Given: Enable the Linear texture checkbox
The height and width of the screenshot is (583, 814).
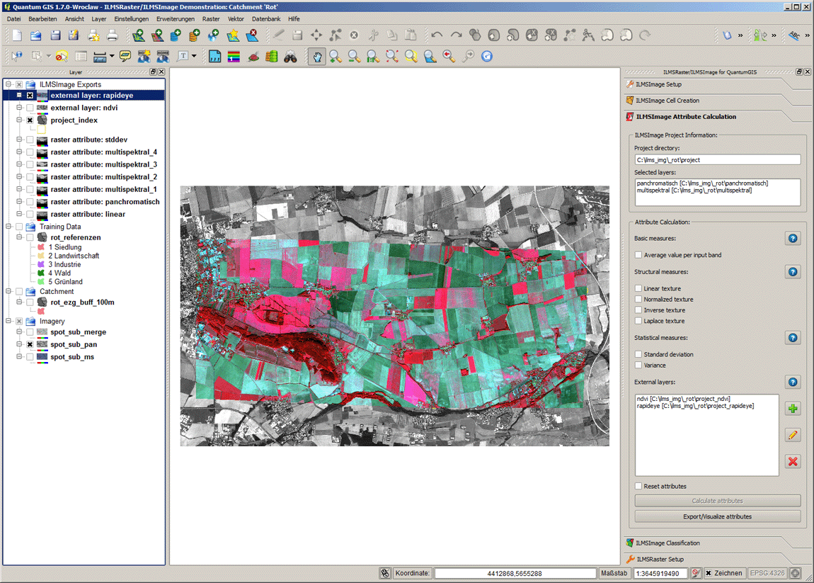Looking at the screenshot, I should [x=638, y=288].
